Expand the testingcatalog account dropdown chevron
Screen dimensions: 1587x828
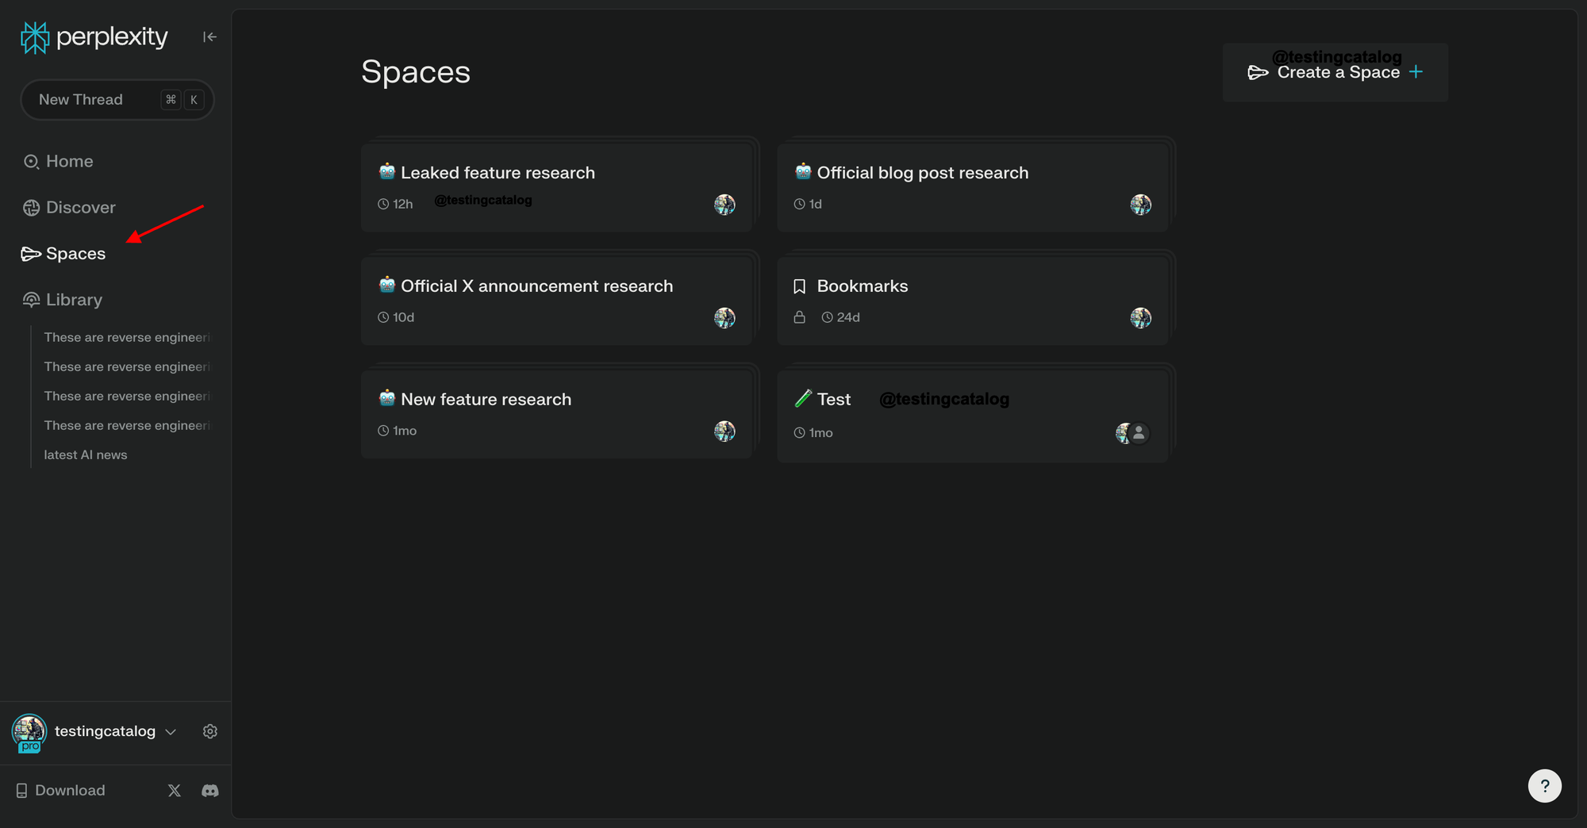[171, 732]
